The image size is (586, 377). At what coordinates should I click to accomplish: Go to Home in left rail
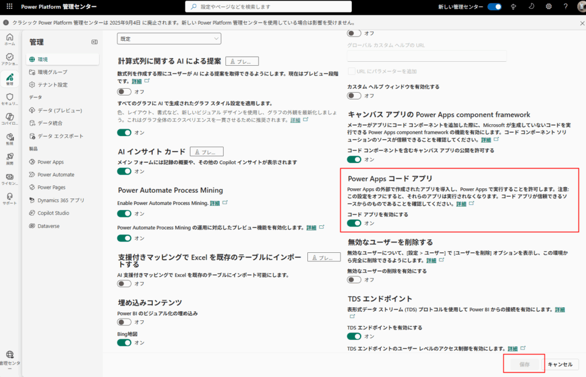tap(10, 39)
